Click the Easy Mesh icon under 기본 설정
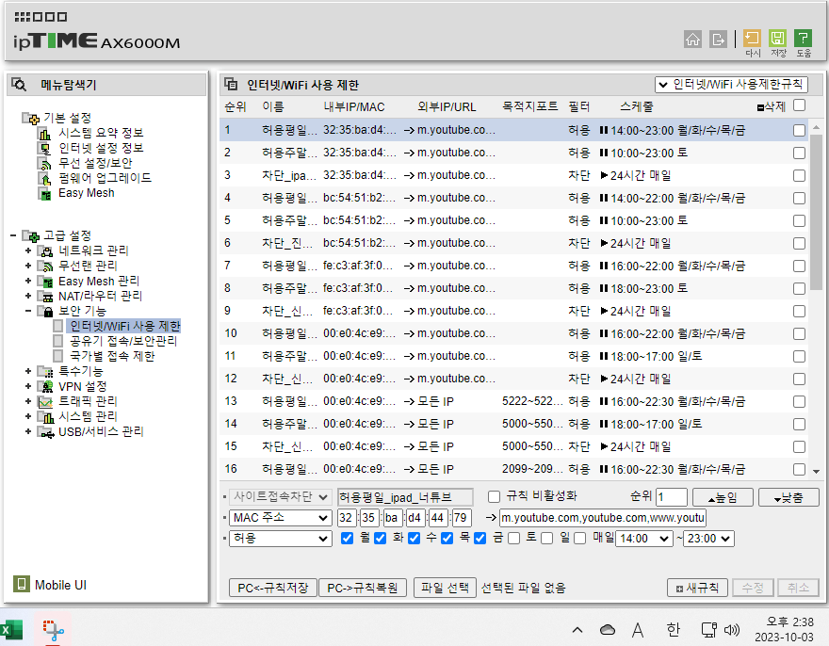 (45, 193)
